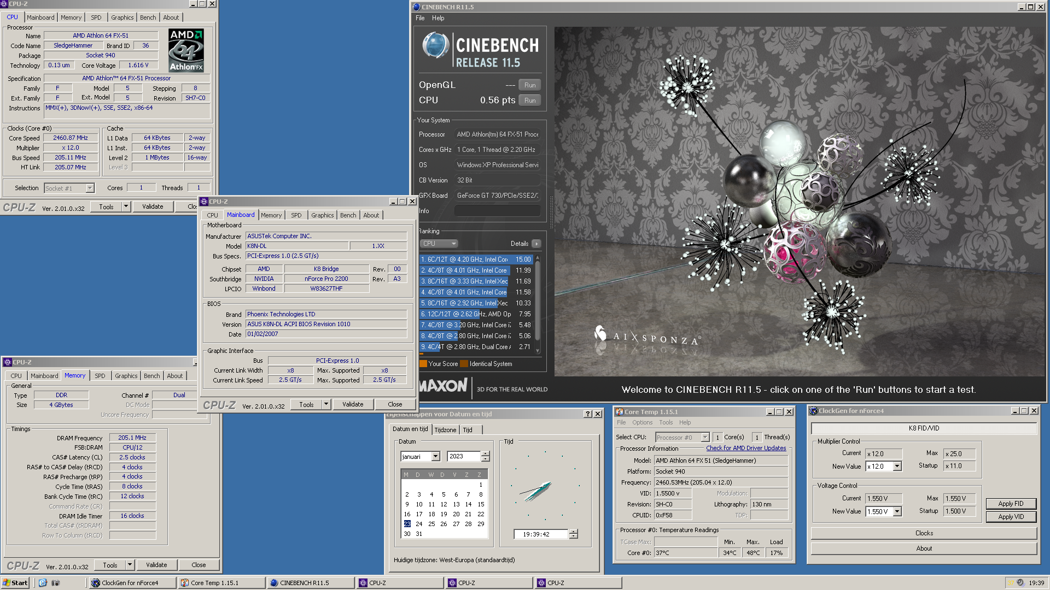
Task: Click Apply VID in ClockGen
Action: click(x=1011, y=517)
